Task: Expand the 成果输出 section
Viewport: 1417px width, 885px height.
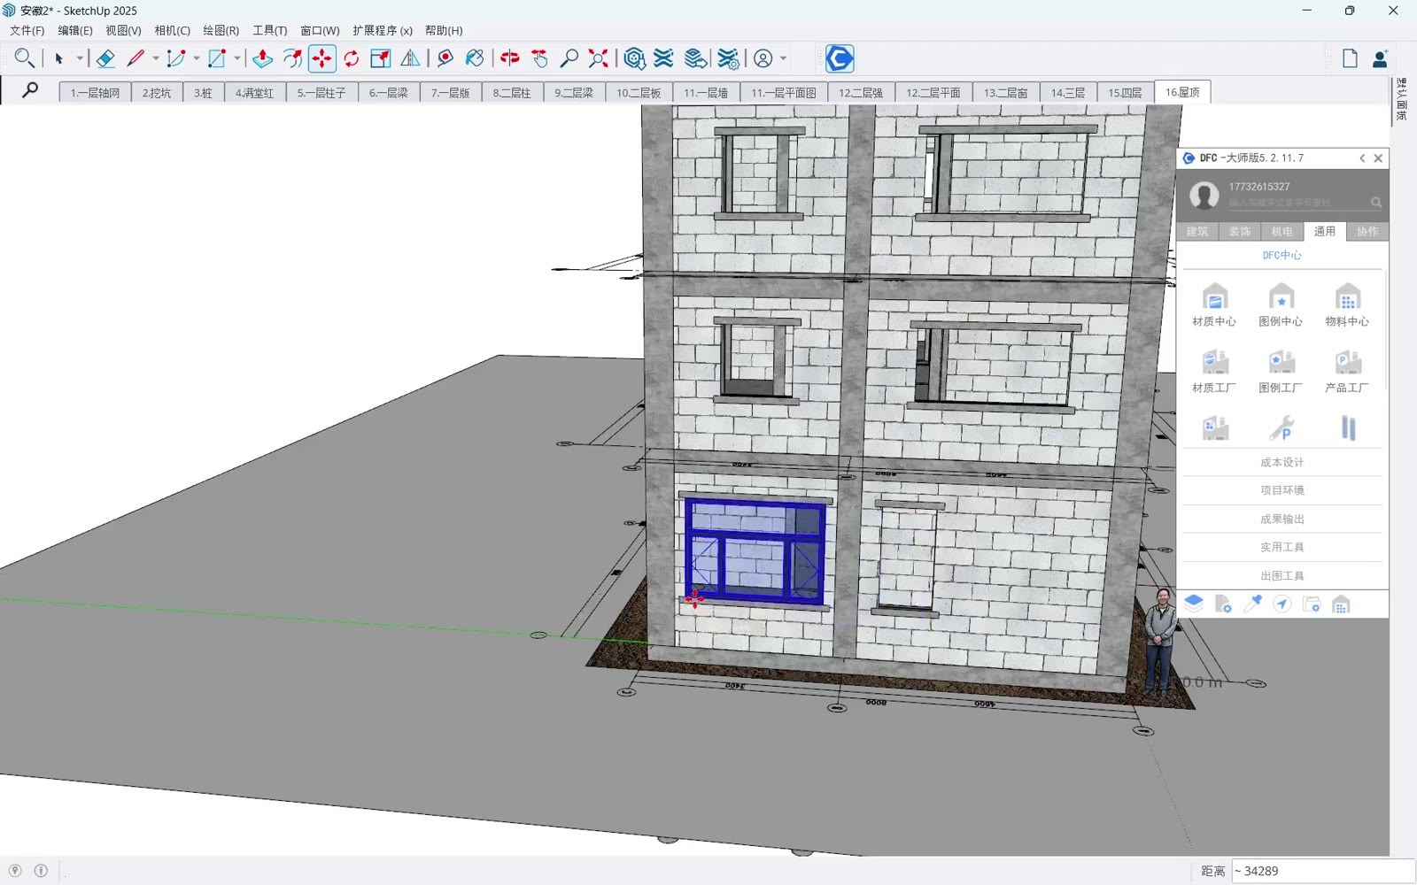Action: tap(1281, 519)
